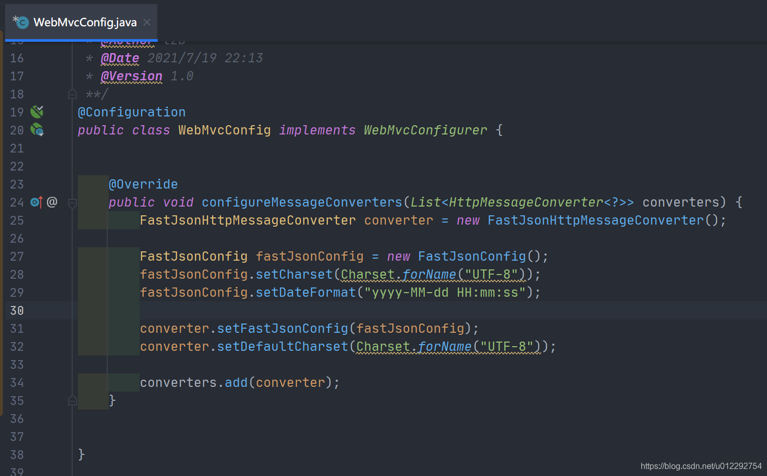Click Spring bean gutter icon on line 19
Screen dimensions: 767x476
point(37,112)
